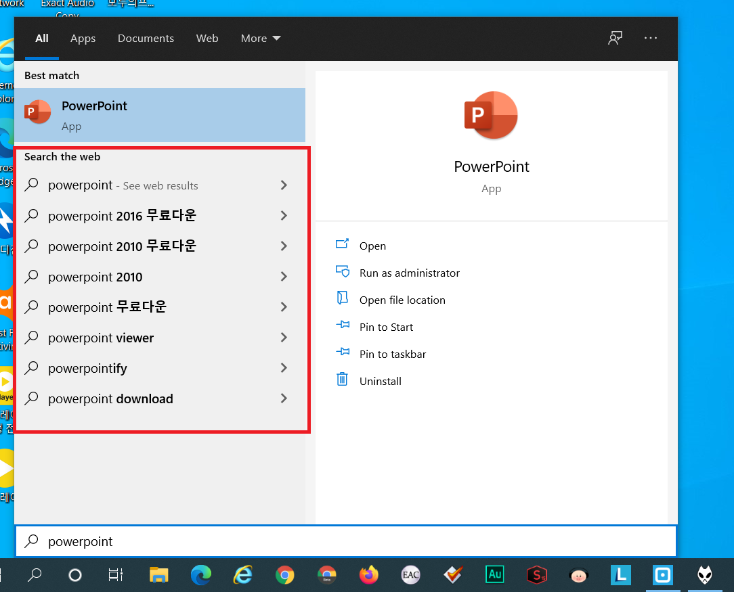Viewport: 734px width, 592px height.
Task: Expand arrow for 'powerpointify'
Action: coord(284,367)
